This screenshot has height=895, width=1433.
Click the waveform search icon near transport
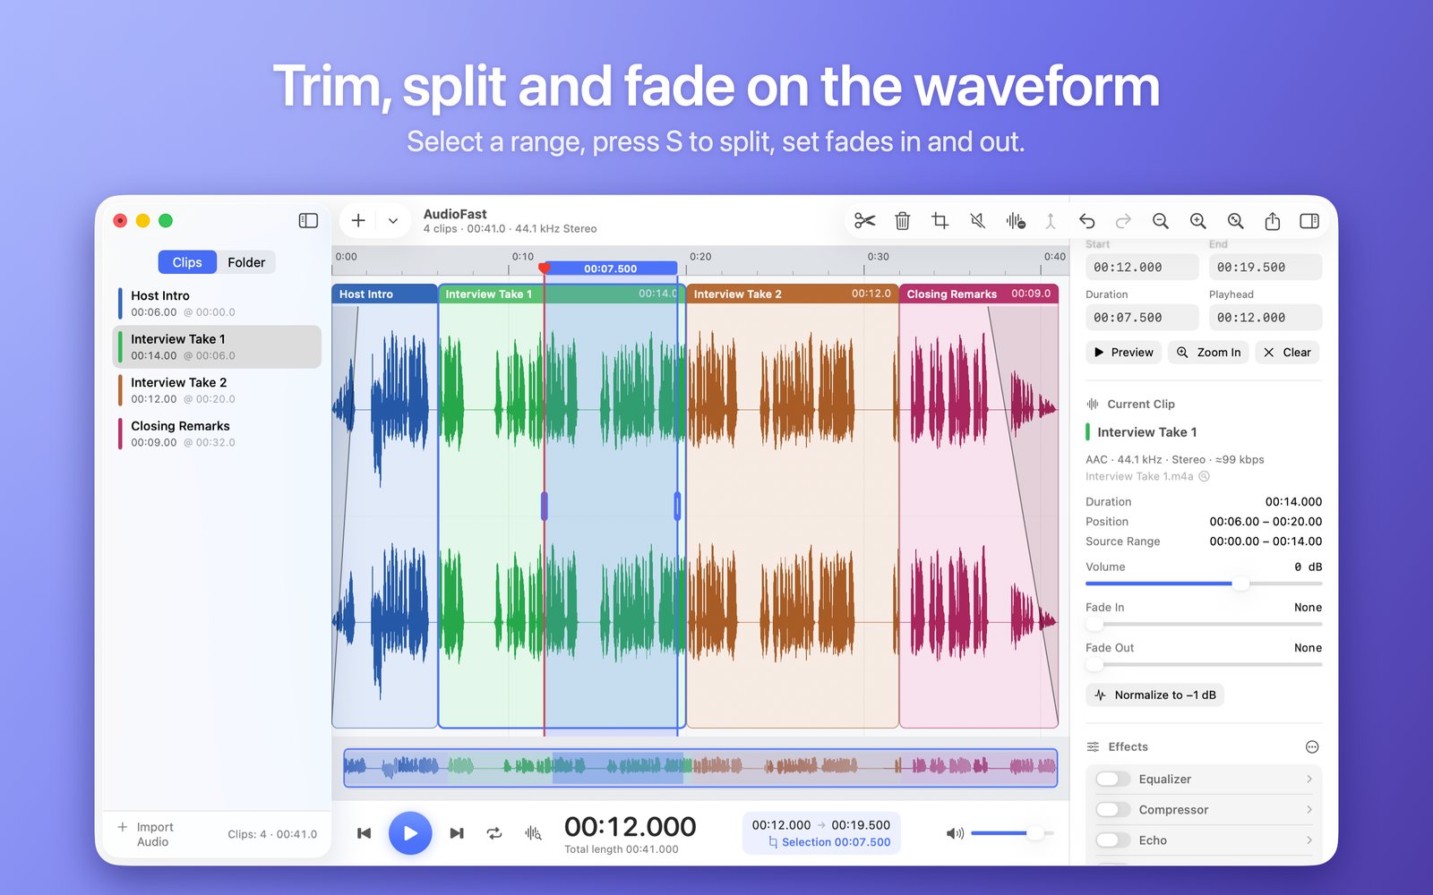(x=533, y=833)
